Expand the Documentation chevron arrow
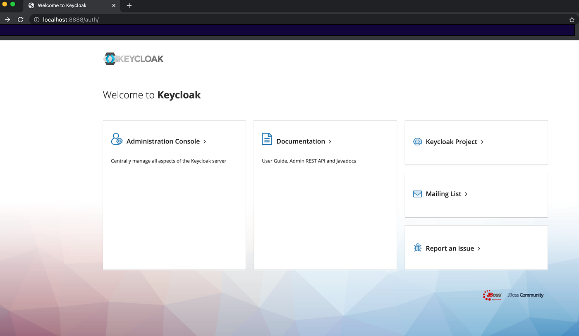Viewport: 579px width, 336px height. pyautogui.click(x=330, y=141)
